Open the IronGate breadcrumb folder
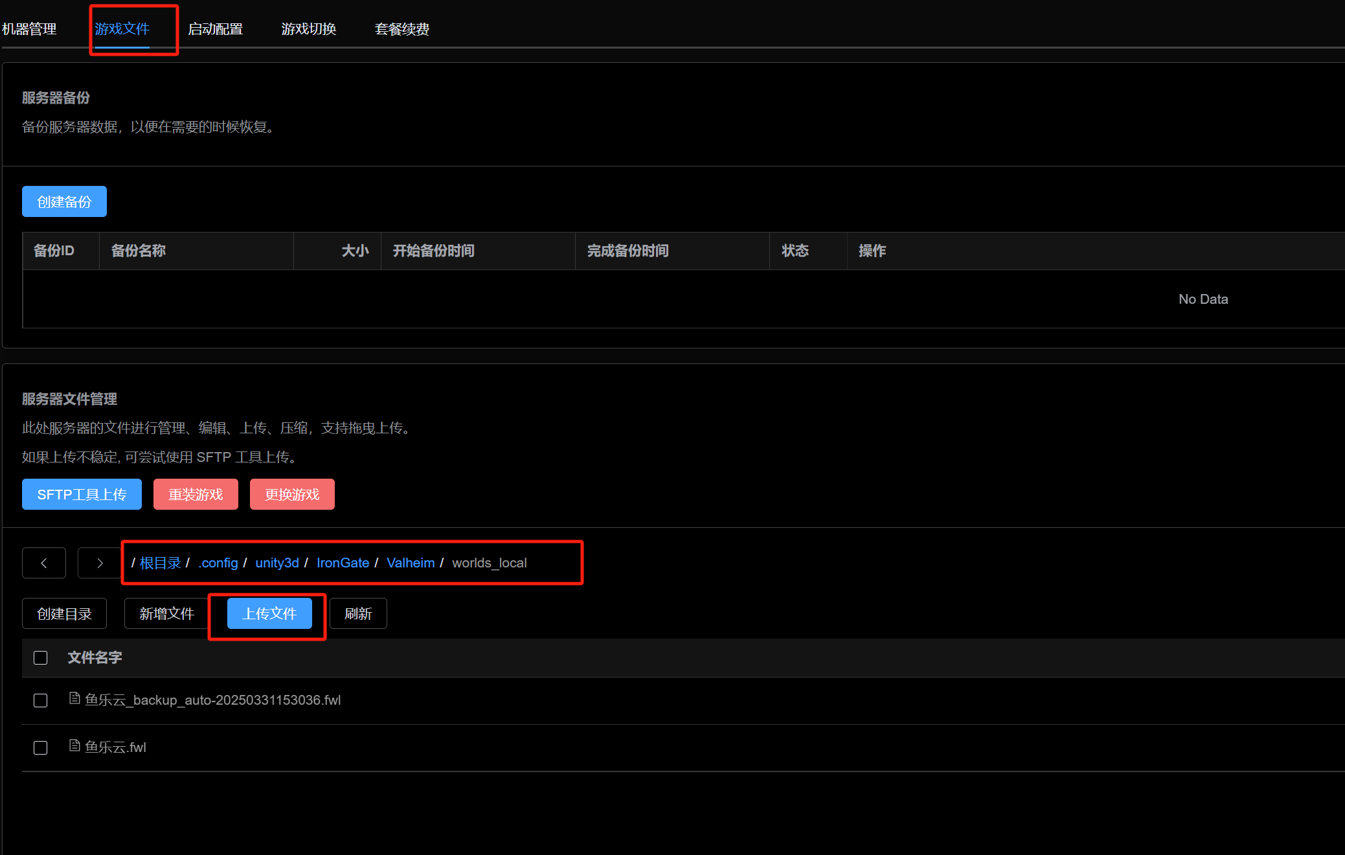 (x=343, y=563)
